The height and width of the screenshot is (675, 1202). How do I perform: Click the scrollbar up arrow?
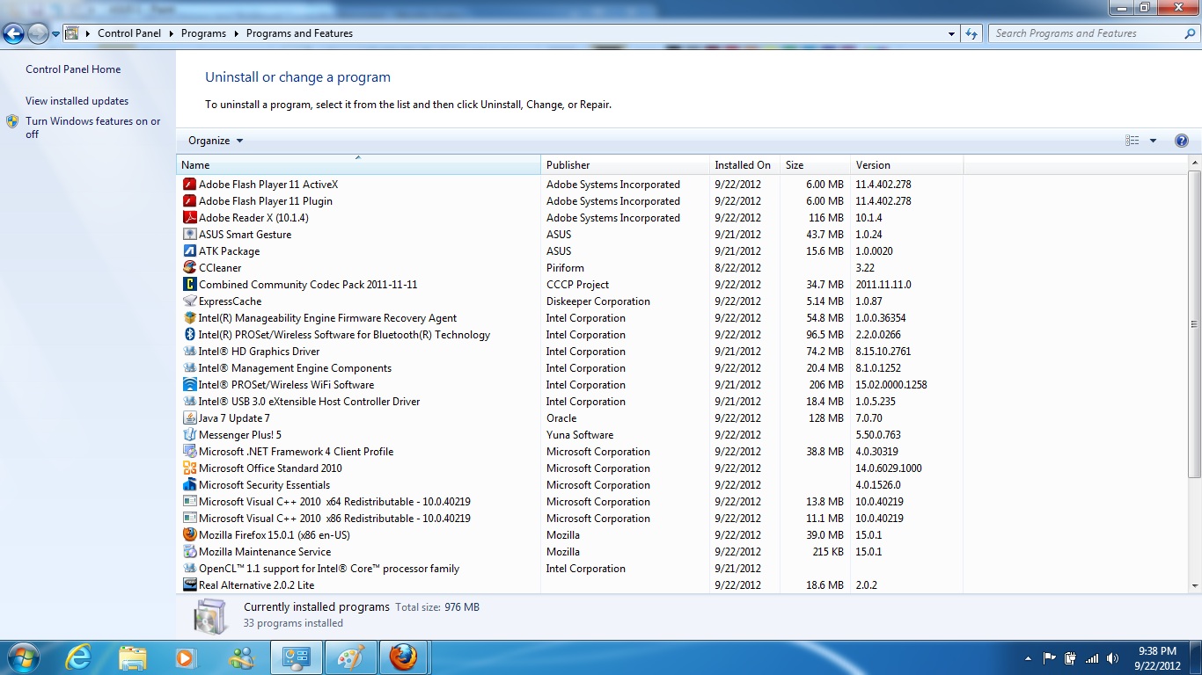coord(1195,163)
